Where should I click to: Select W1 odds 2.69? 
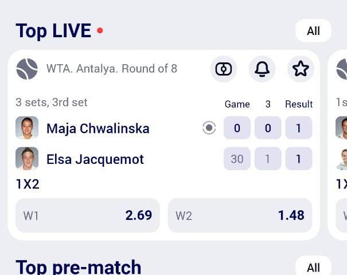(88, 215)
